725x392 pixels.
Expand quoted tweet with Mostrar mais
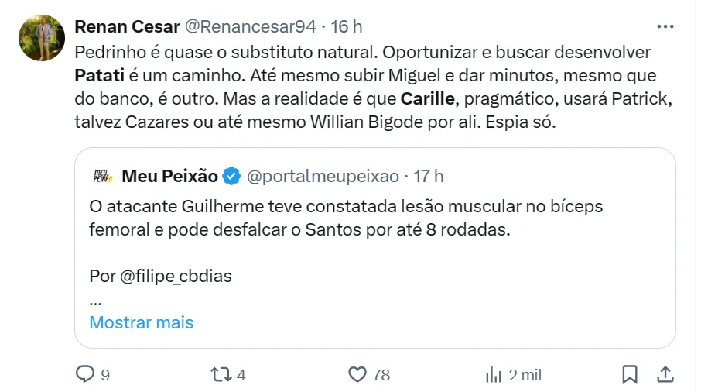[x=141, y=322]
